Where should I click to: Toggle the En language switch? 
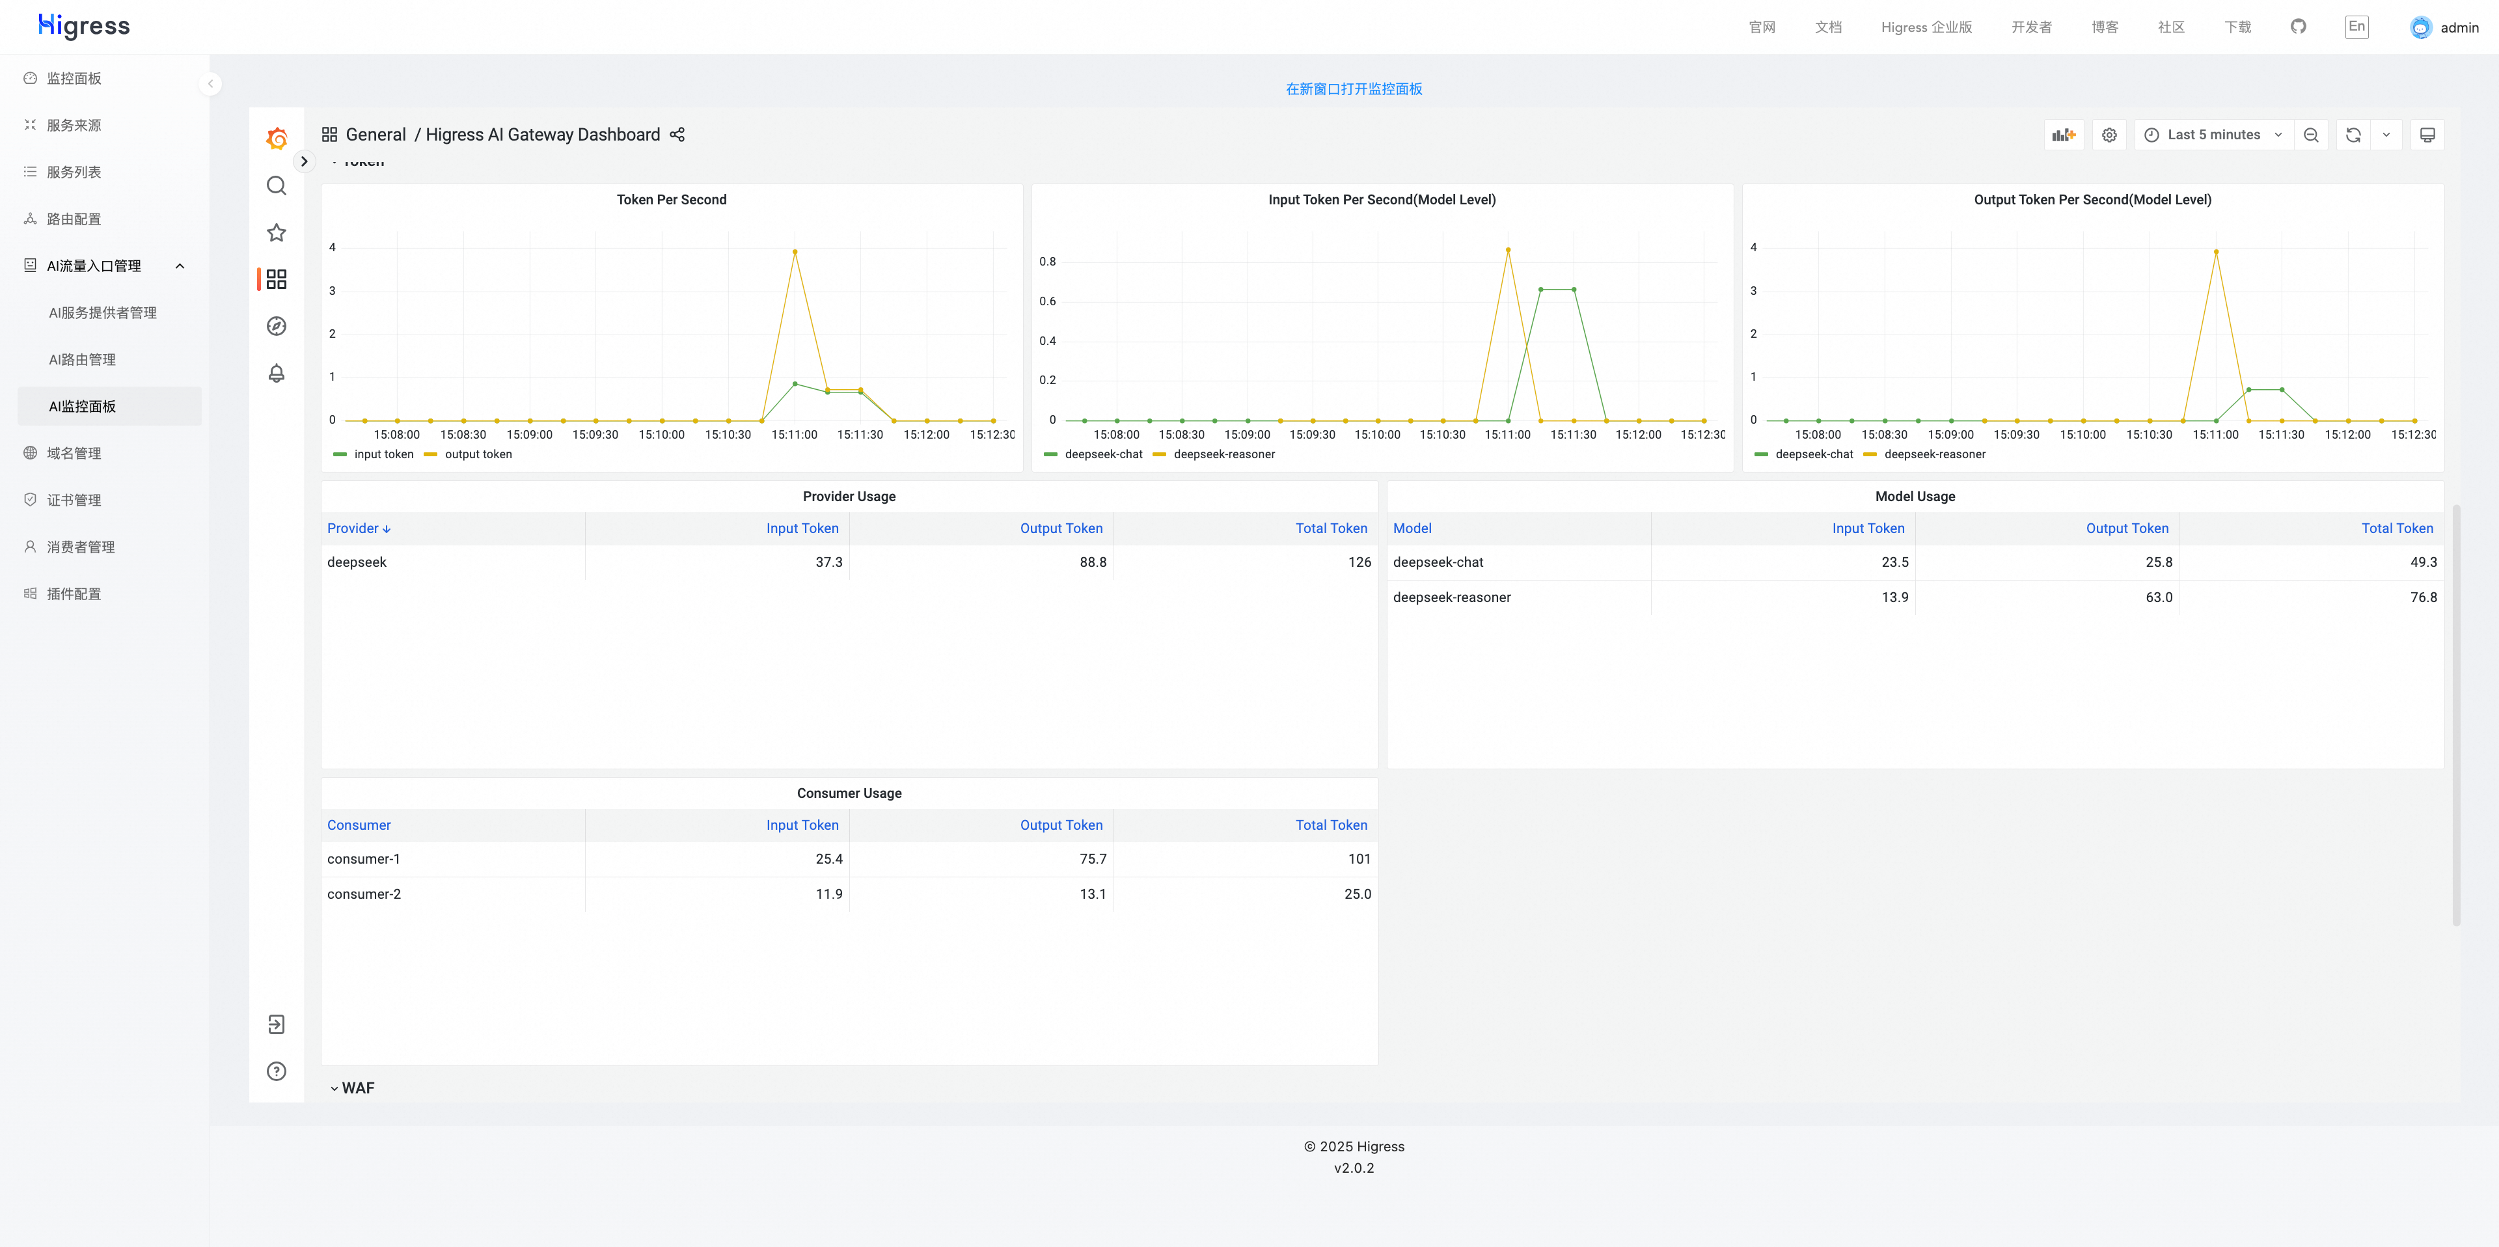point(2356,27)
